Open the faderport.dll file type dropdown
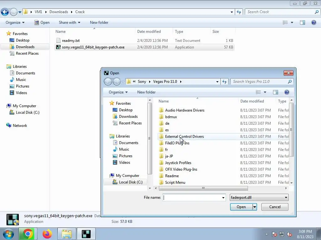The image size is (321, 240). point(259,197)
